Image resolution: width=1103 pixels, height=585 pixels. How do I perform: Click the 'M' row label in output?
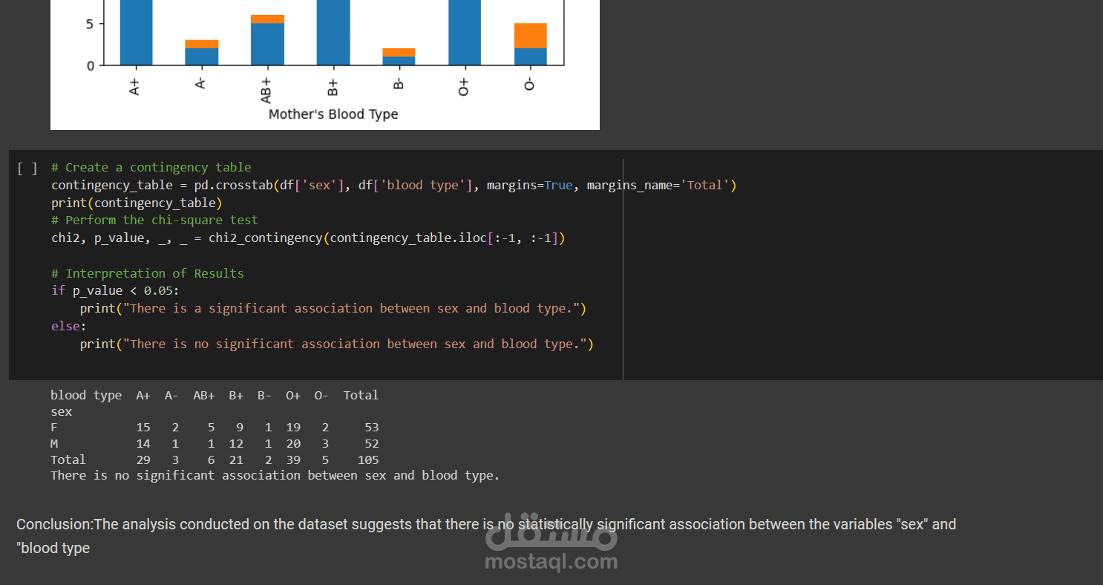tap(54, 444)
